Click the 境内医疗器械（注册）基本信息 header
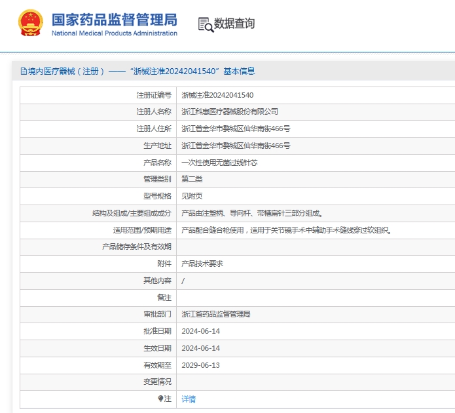 137,71
